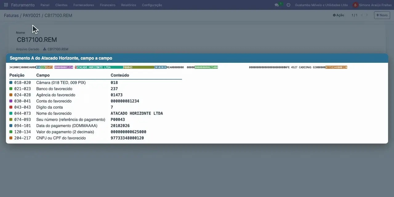Open the Painel menu
394x197 pixels.
(x=45, y=5)
